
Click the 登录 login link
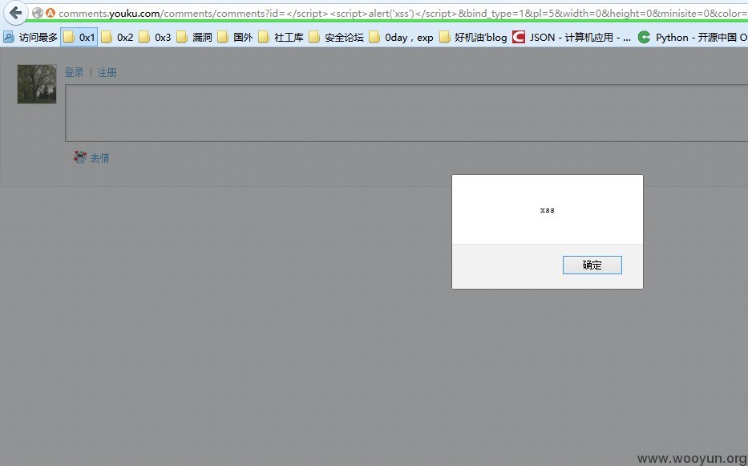(74, 72)
